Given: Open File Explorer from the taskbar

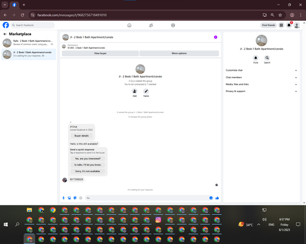Looking at the screenshot, I should pos(29,210).
